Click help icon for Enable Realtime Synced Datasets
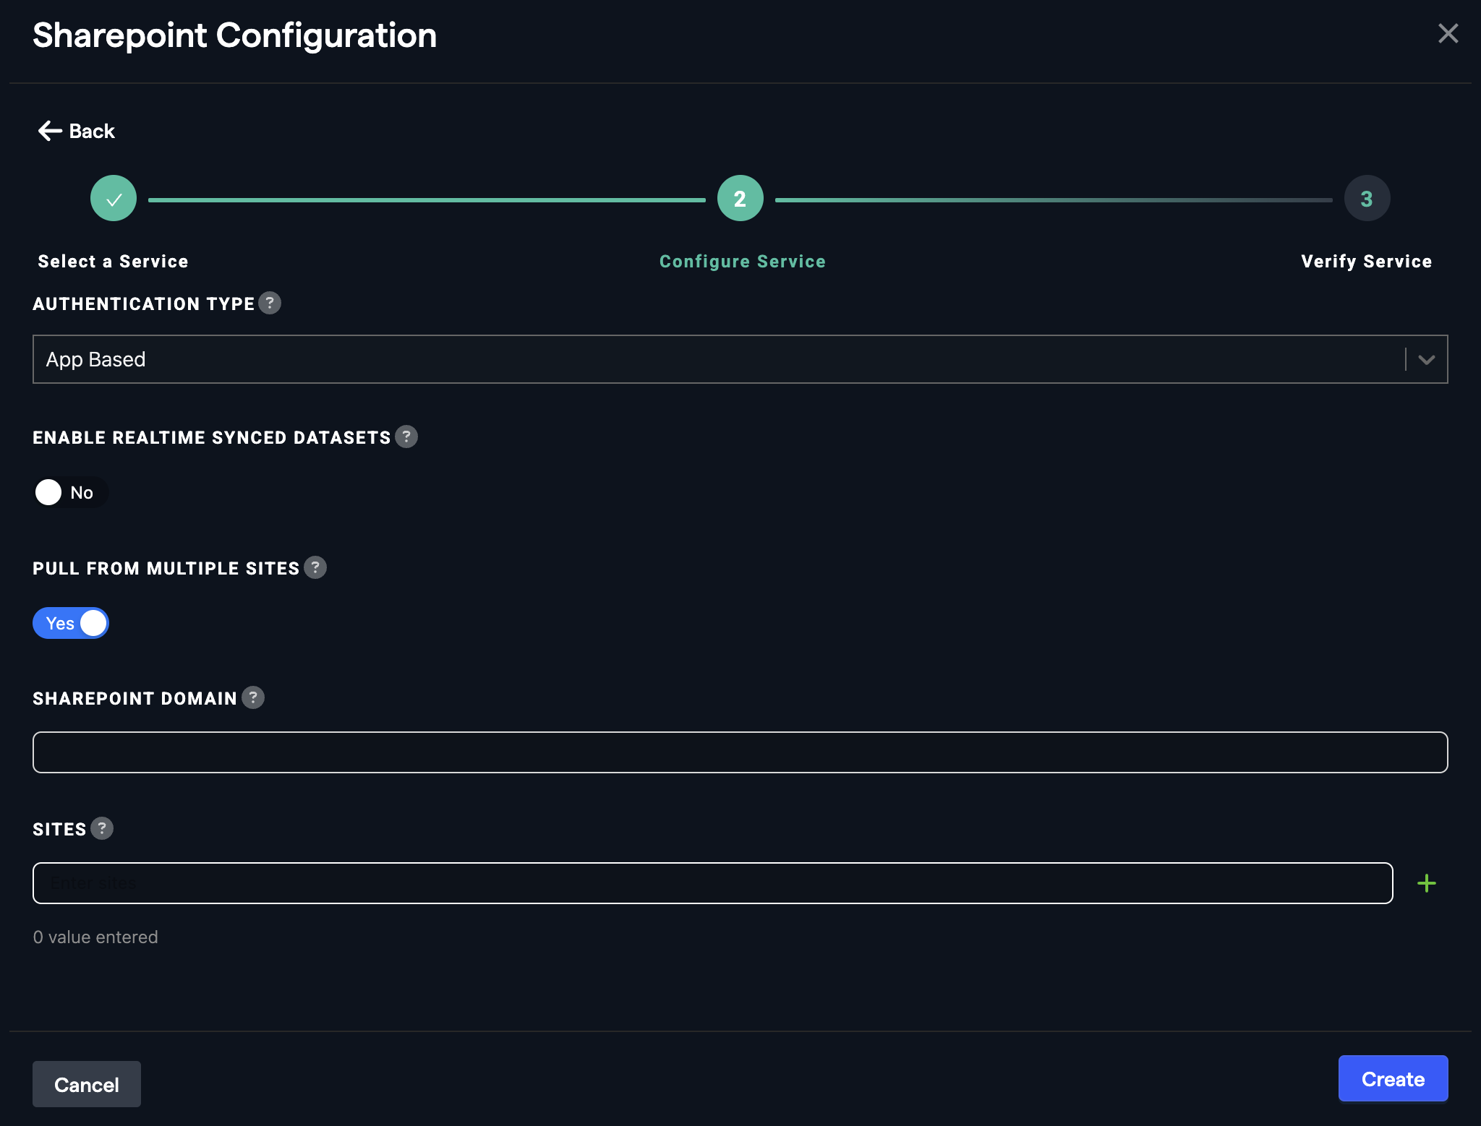 406,437
